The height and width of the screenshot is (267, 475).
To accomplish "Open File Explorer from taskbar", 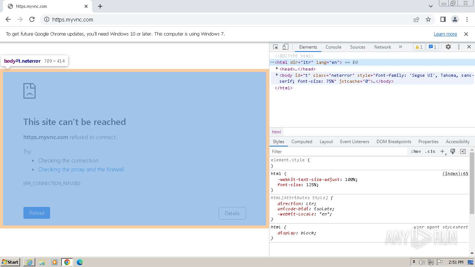I will pyautogui.click(x=42, y=262).
